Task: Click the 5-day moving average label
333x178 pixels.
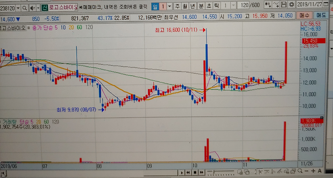Action: pyautogui.click(x=56, y=27)
